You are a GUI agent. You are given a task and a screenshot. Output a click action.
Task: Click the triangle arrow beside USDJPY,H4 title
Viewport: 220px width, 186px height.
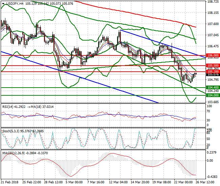[3, 4]
